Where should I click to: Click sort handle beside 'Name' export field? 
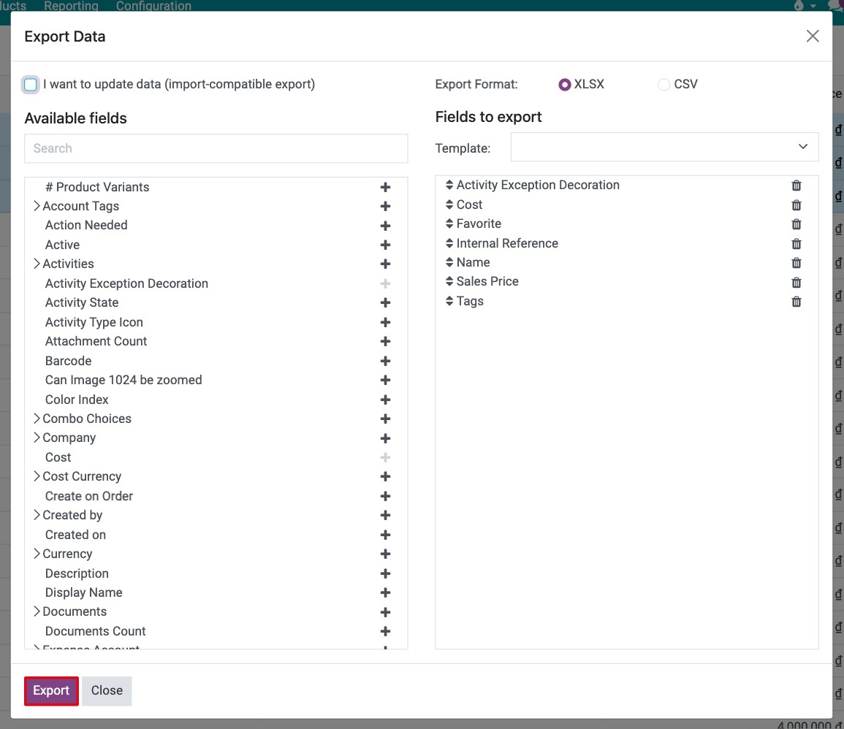tap(449, 262)
